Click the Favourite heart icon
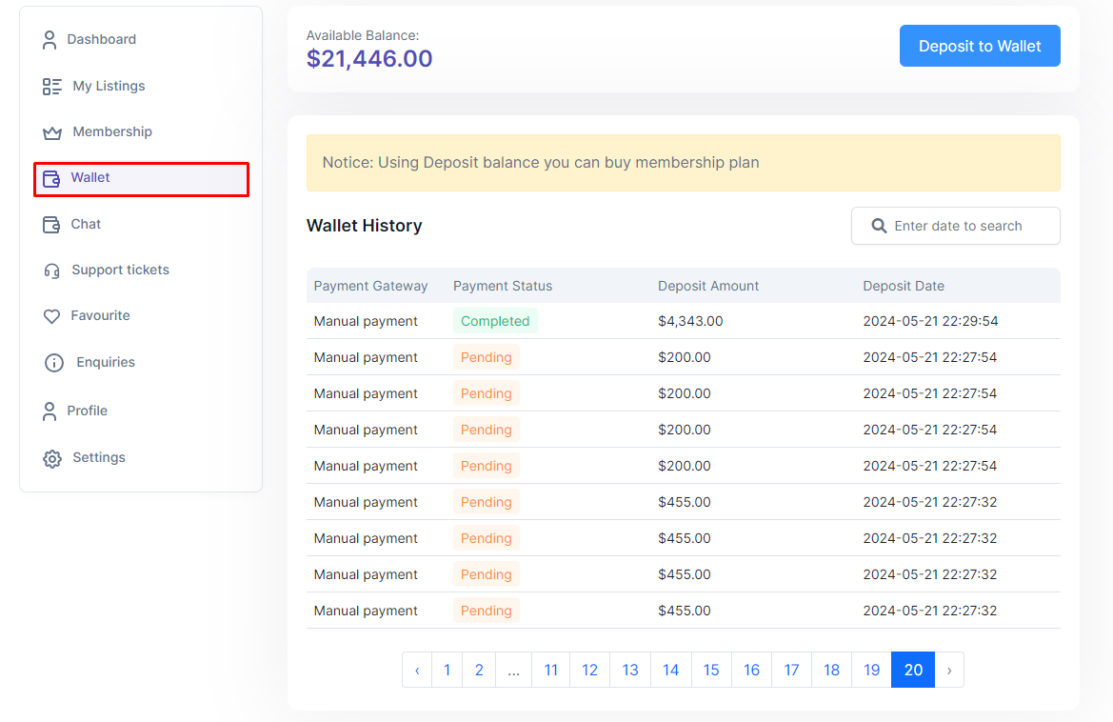Viewport: 1113px width, 722px height. pos(52,316)
